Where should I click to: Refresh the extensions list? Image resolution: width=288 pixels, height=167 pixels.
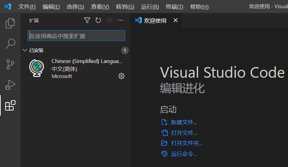tap(98, 20)
